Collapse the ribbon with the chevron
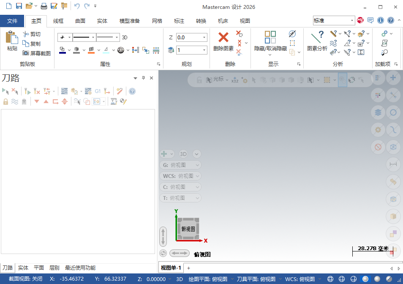The image size is (403, 284). [399, 20]
